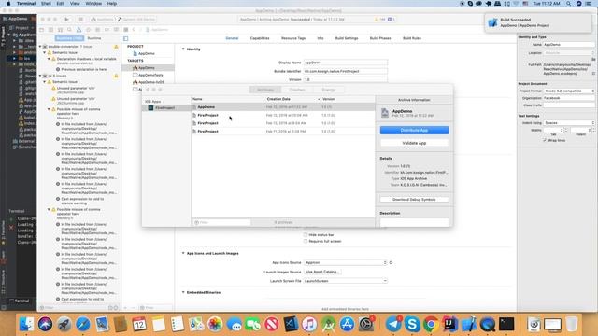Open Google Chrome from the dock
Image resolution: width=598 pixels, height=336 pixels.
pos(431,324)
